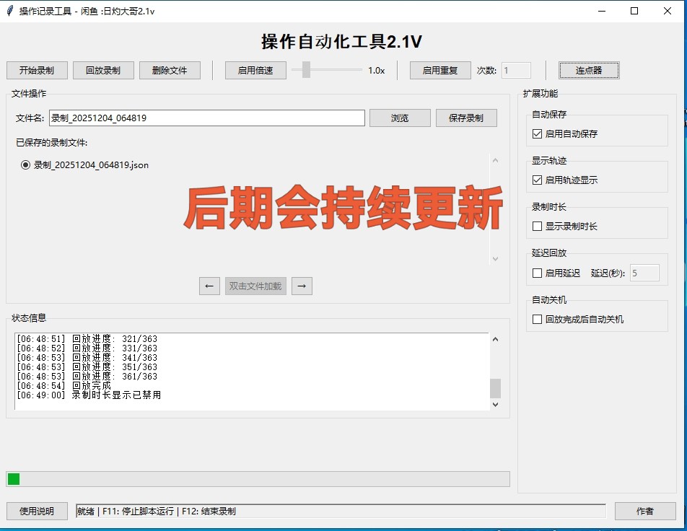Click the 作者 author button
The image size is (687, 531).
tap(645, 511)
